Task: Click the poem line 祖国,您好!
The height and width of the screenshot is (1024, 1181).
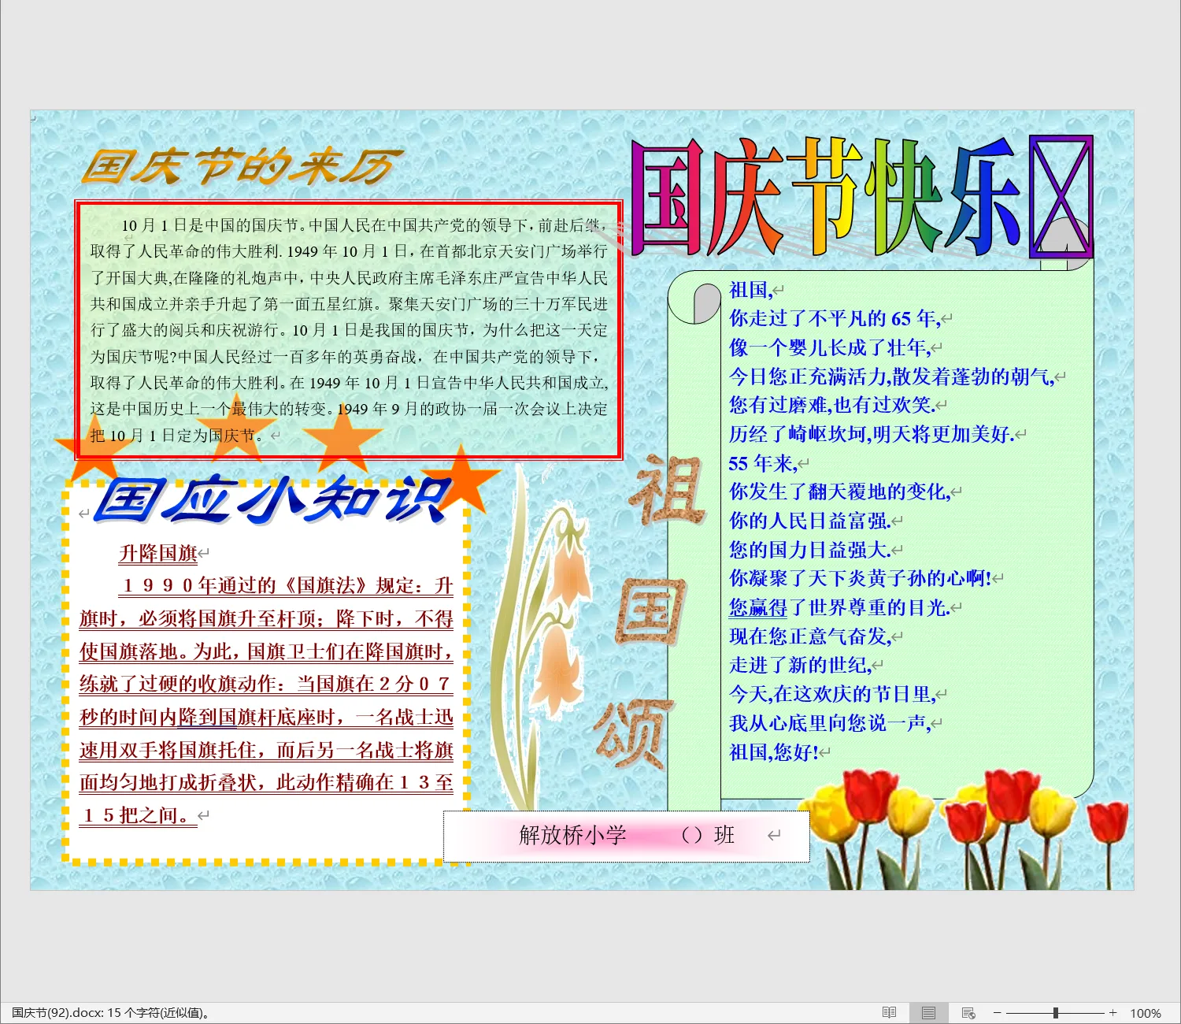Action: [x=774, y=752]
